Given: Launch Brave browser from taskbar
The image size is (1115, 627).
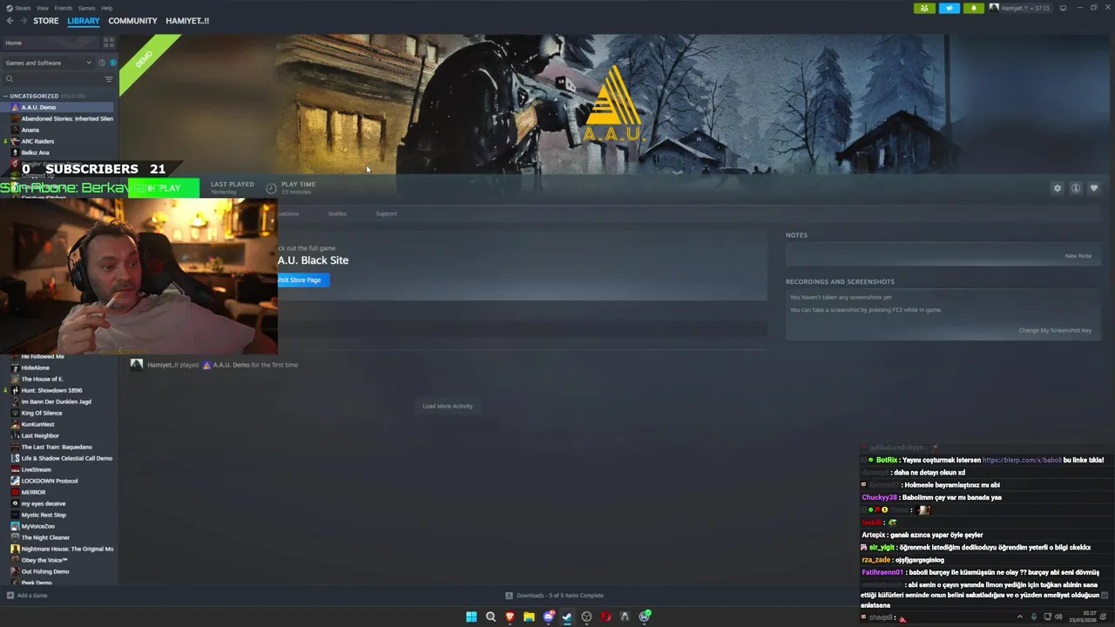Looking at the screenshot, I should pos(510,617).
